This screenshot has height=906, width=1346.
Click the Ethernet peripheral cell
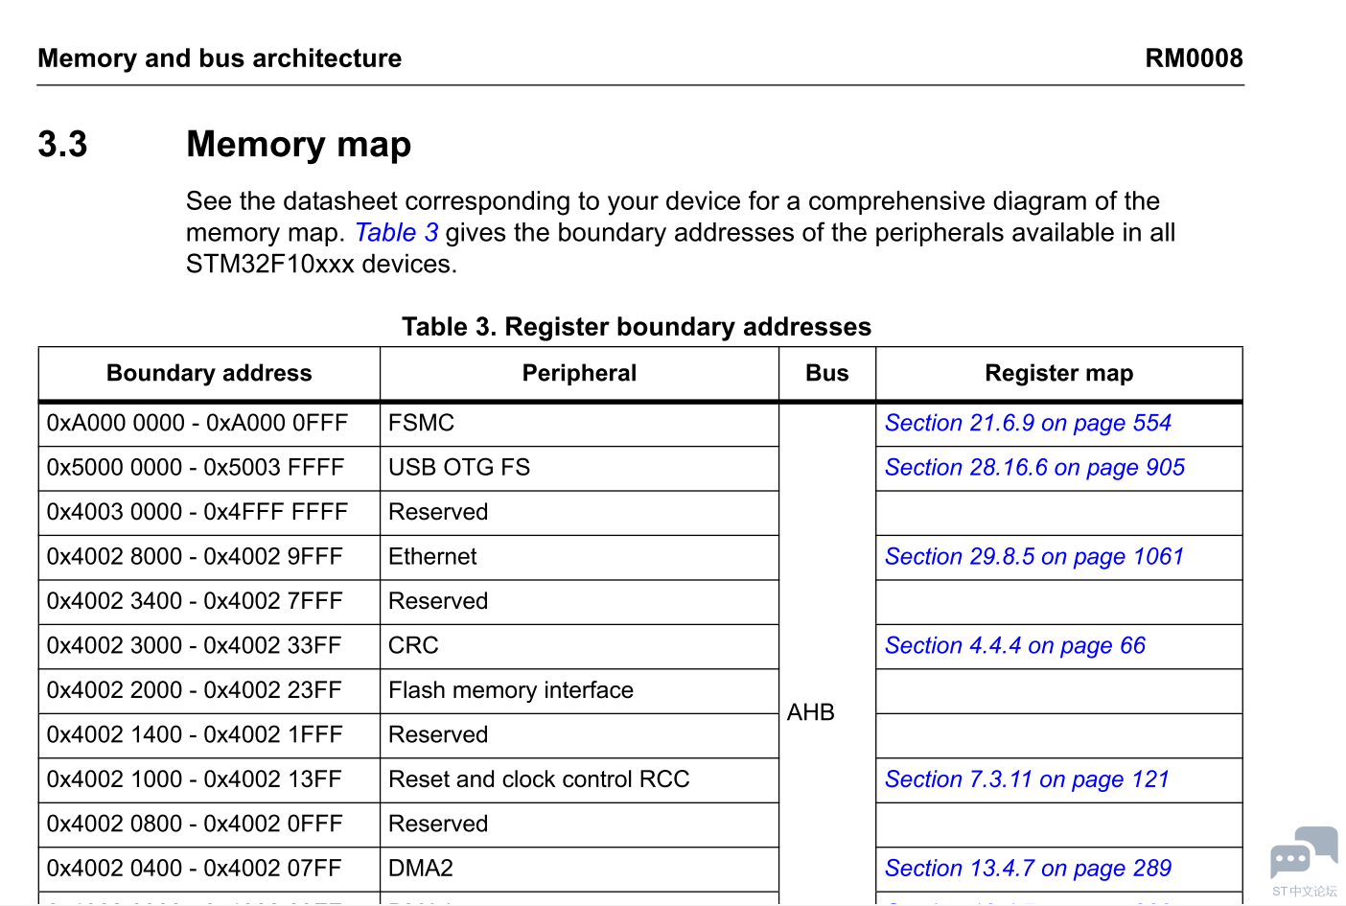click(x=579, y=557)
